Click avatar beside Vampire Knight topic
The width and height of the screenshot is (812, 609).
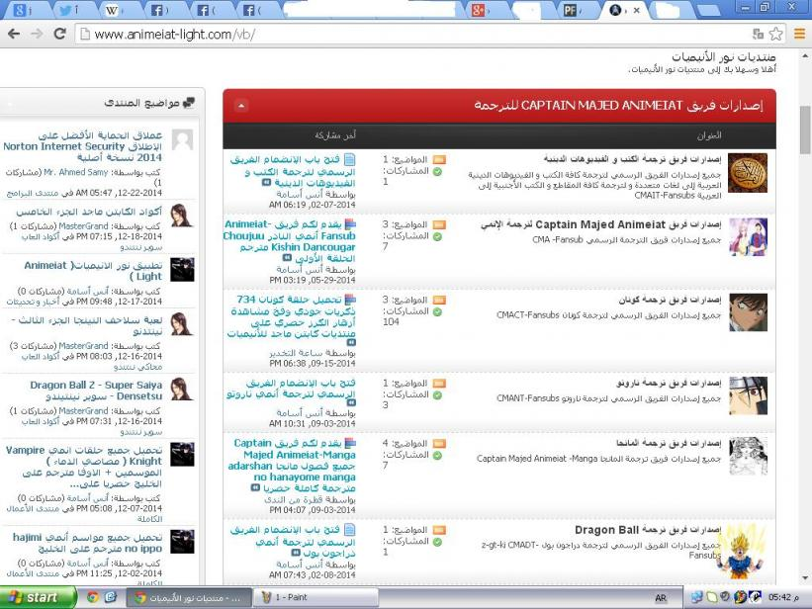pos(182,454)
